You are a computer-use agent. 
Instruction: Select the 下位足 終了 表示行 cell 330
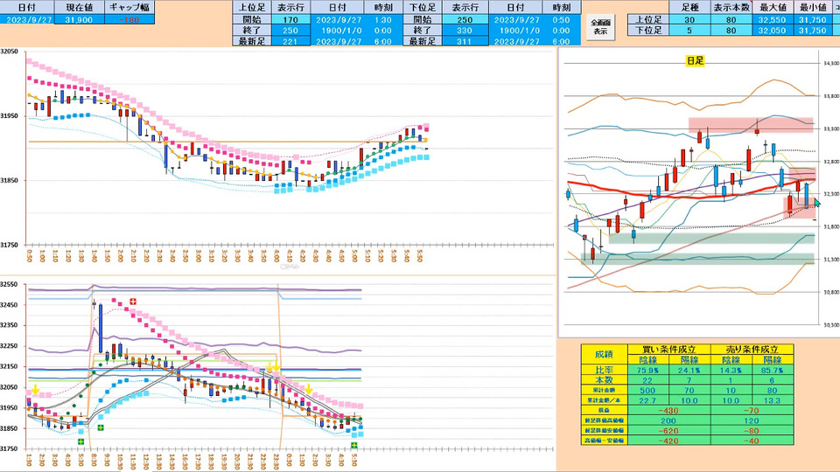[465, 30]
